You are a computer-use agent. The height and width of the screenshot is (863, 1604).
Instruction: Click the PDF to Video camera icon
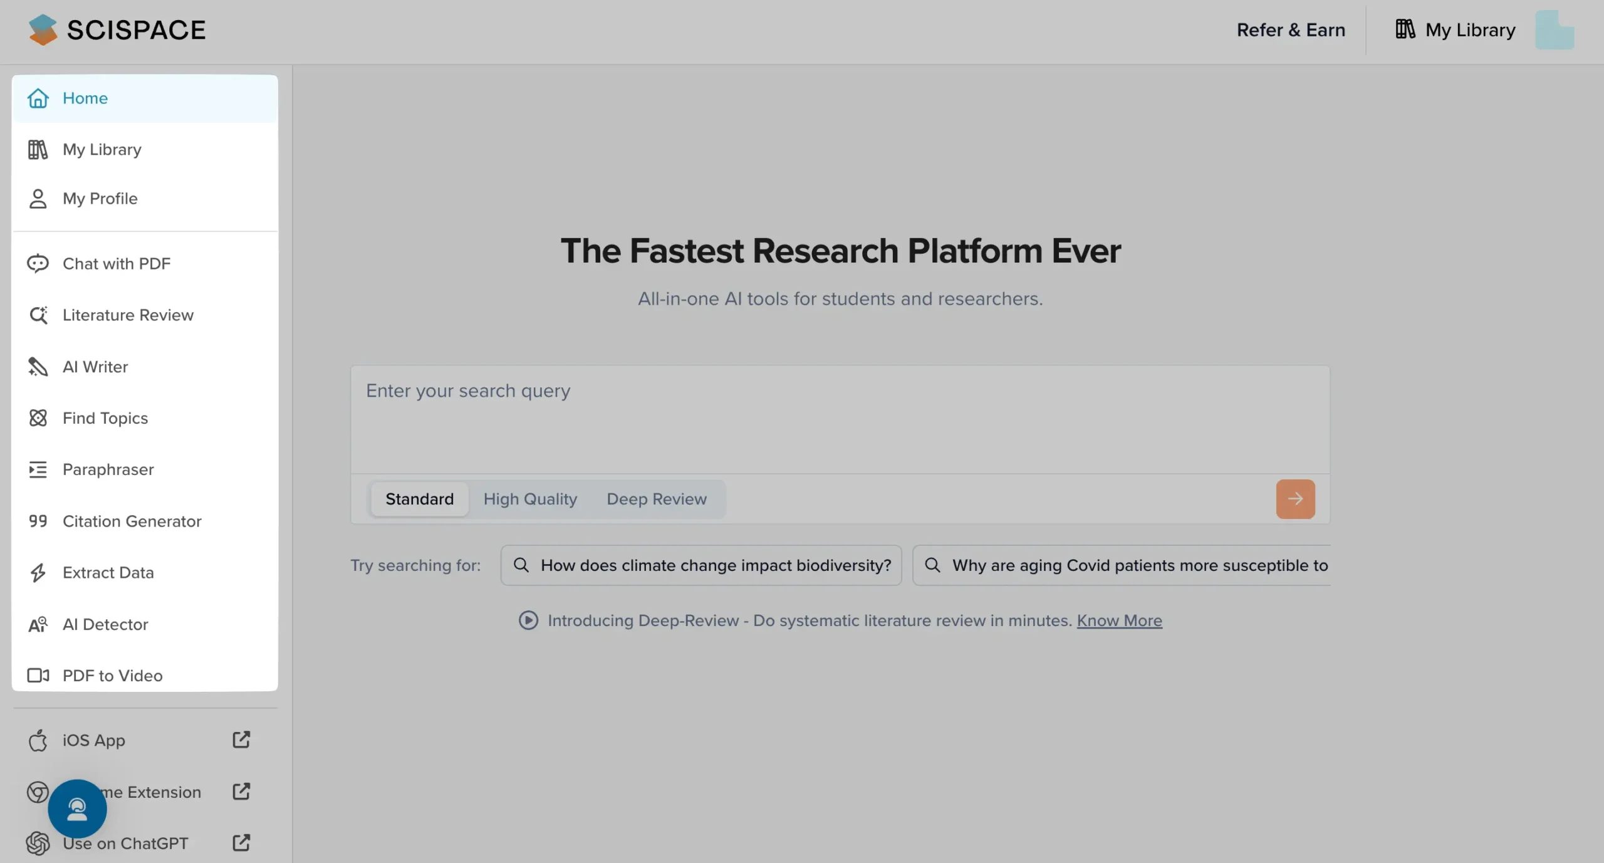point(38,676)
